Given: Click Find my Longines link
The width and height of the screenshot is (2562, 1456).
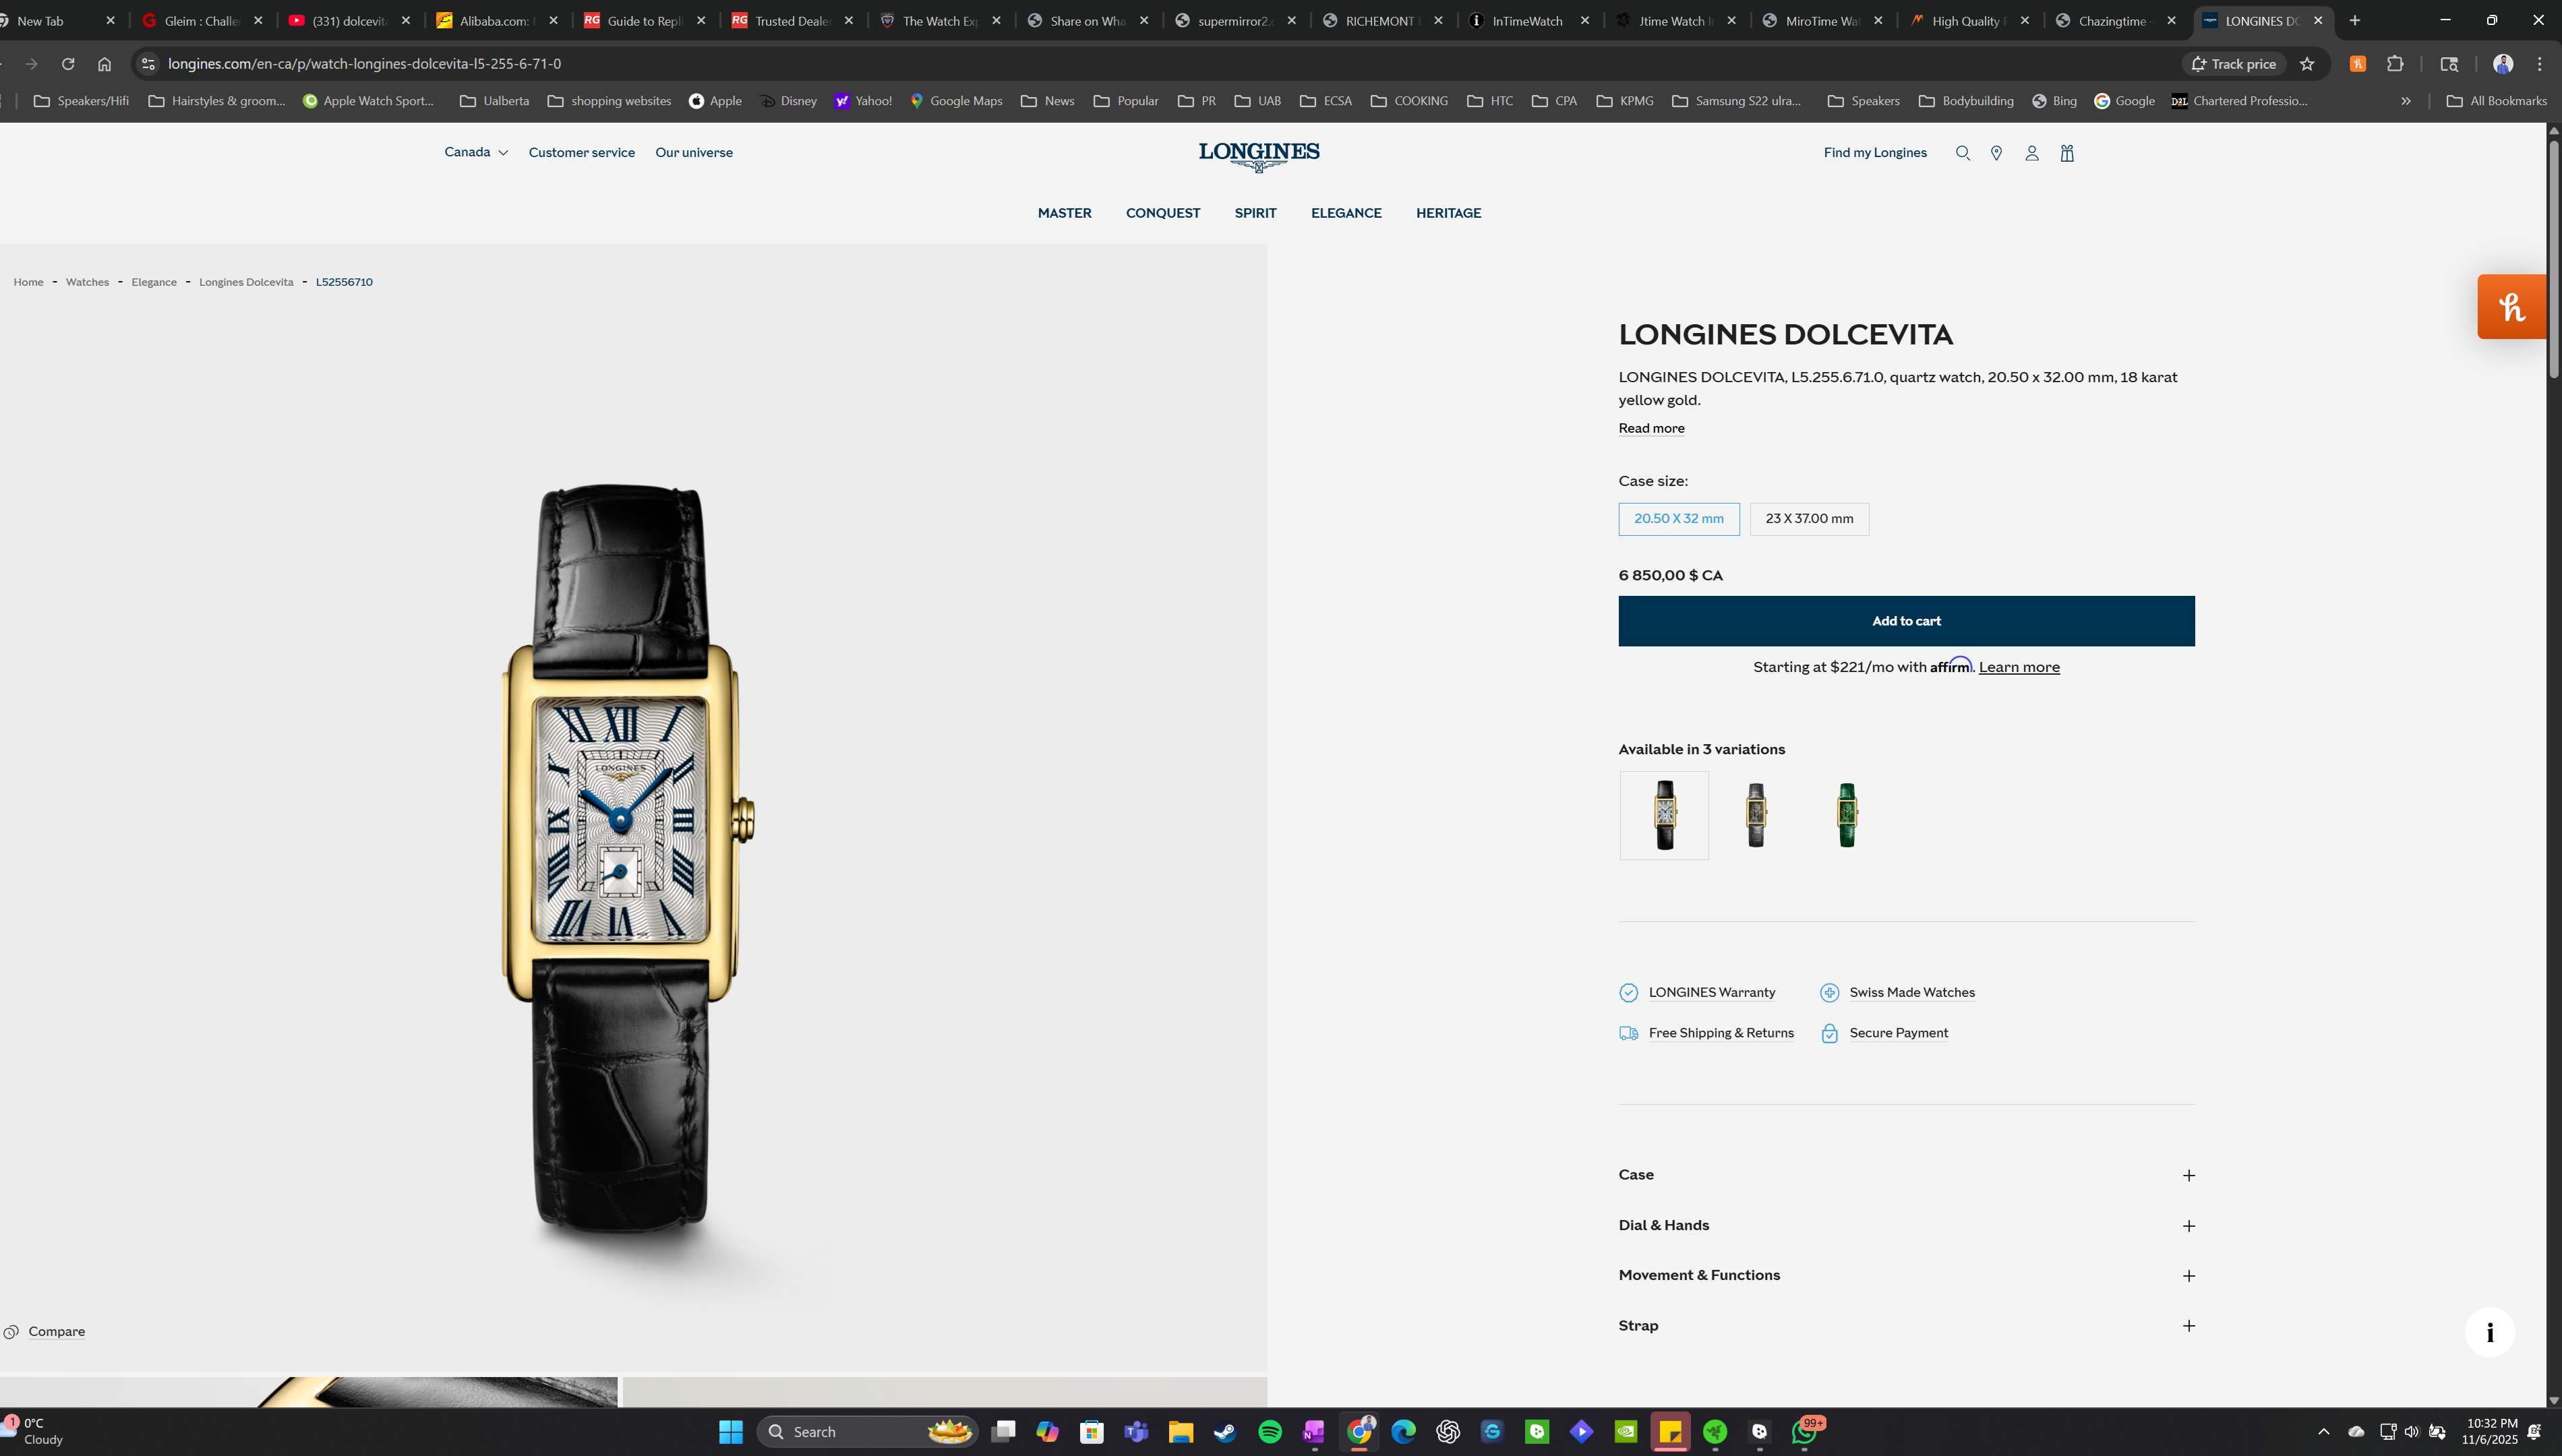Looking at the screenshot, I should coord(1875,152).
